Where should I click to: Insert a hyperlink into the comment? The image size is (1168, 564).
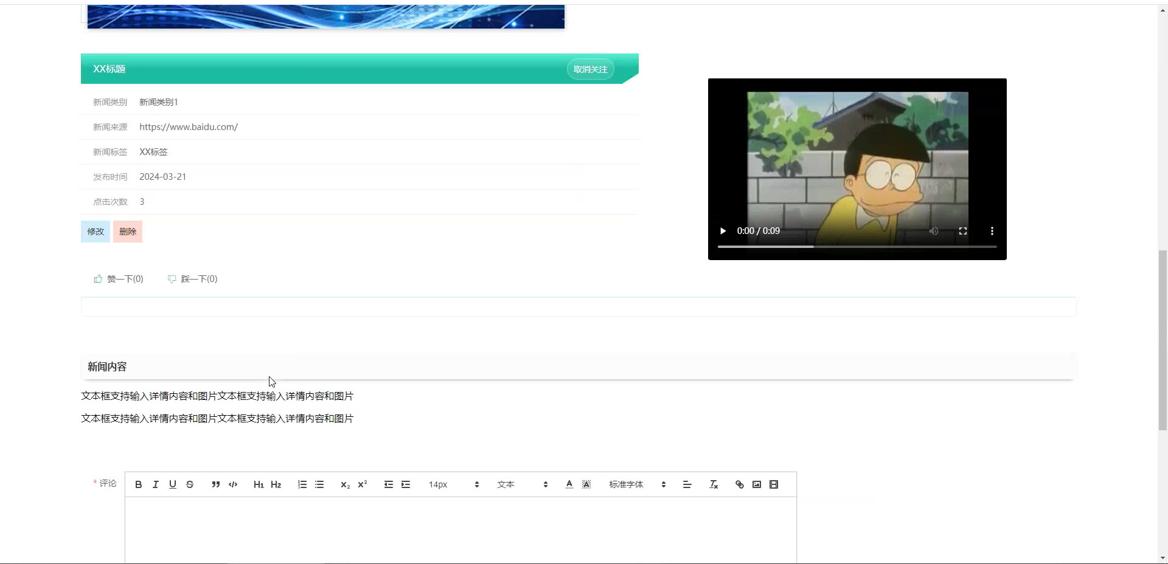[740, 484]
